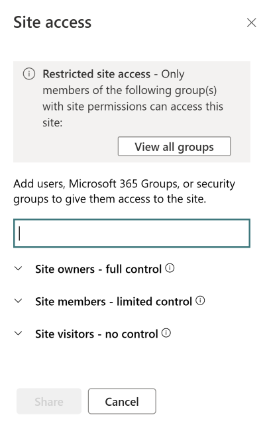Viewport: 265px width, 425px height.
Task: Show info for Site owners full control
Action: 170,268
